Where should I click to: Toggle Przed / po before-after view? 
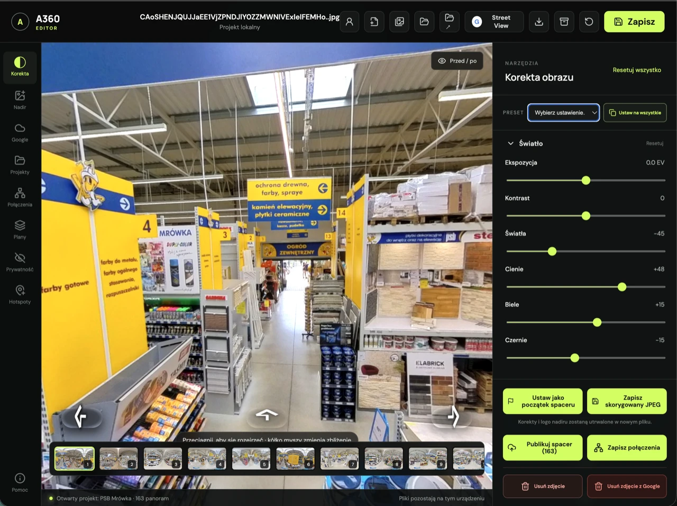click(458, 61)
